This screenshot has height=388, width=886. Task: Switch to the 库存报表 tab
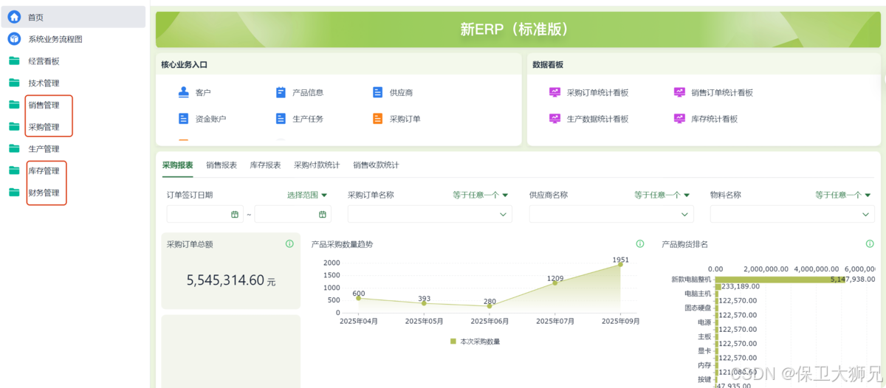pyautogui.click(x=265, y=165)
